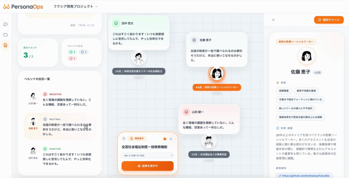Click the clock history icon on requirement card
Viewport: 349px width, 178px height.
pyautogui.click(x=124, y=139)
